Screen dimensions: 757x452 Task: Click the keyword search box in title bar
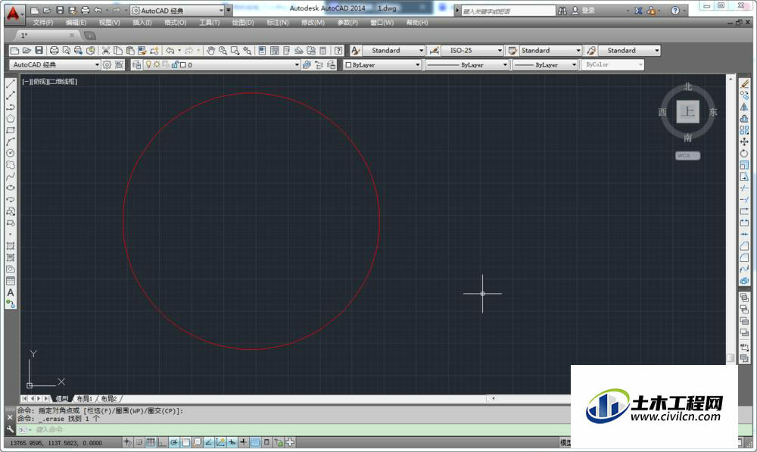click(508, 11)
